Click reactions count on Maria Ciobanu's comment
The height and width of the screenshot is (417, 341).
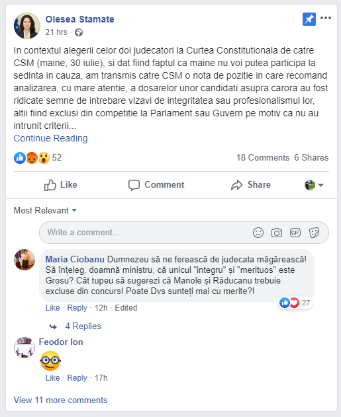(x=296, y=303)
